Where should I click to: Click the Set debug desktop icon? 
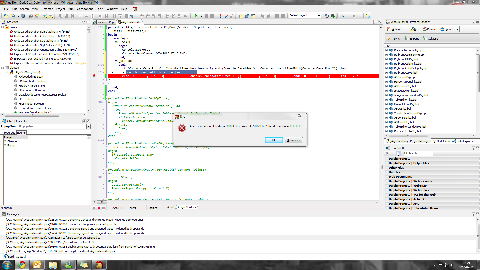333,16
